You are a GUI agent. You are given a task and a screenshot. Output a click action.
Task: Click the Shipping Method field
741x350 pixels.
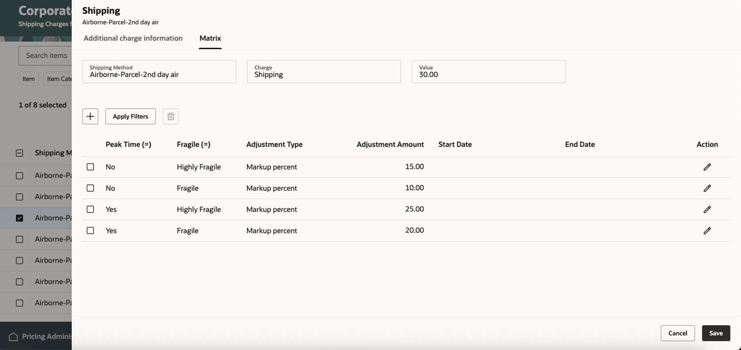(x=159, y=72)
